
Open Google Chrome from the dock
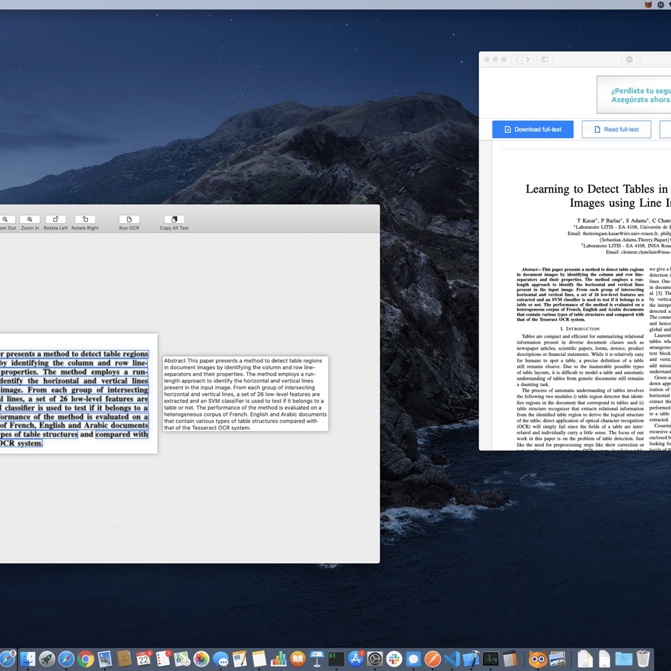pyautogui.click(x=86, y=660)
